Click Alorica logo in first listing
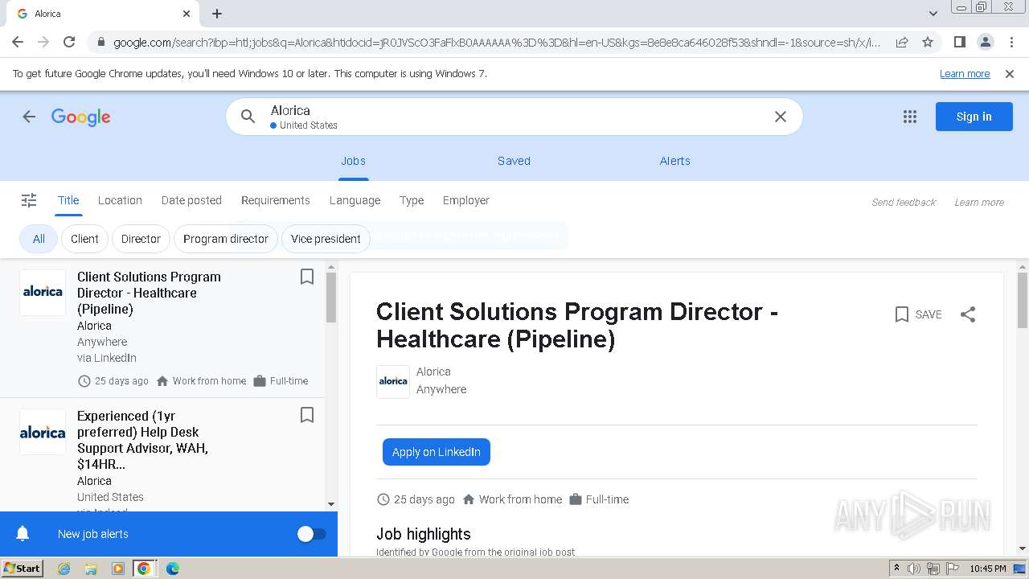Image resolution: width=1029 pixels, height=579 pixels. (x=43, y=292)
